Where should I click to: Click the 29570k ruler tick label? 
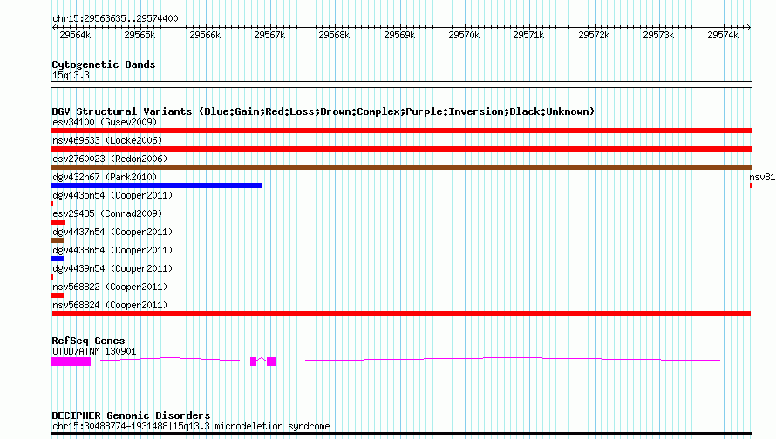point(464,35)
